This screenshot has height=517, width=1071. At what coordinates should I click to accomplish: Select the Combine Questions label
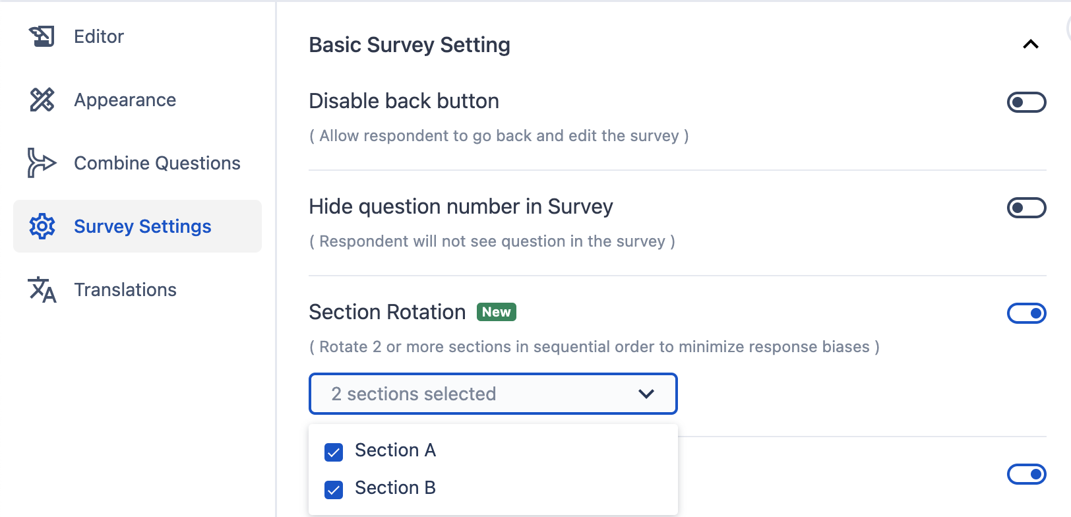point(157,163)
